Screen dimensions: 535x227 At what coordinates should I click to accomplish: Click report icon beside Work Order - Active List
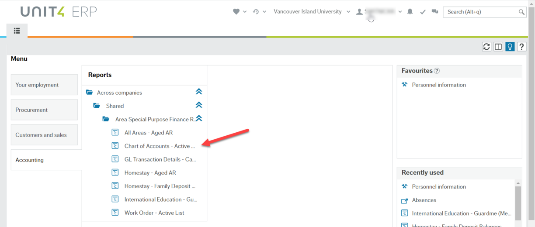tap(115, 213)
